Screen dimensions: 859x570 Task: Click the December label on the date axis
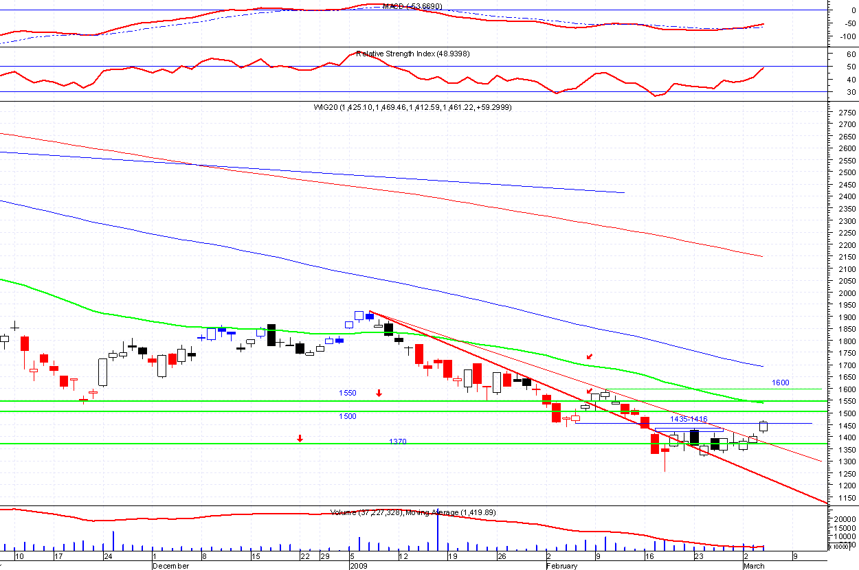tap(170, 566)
